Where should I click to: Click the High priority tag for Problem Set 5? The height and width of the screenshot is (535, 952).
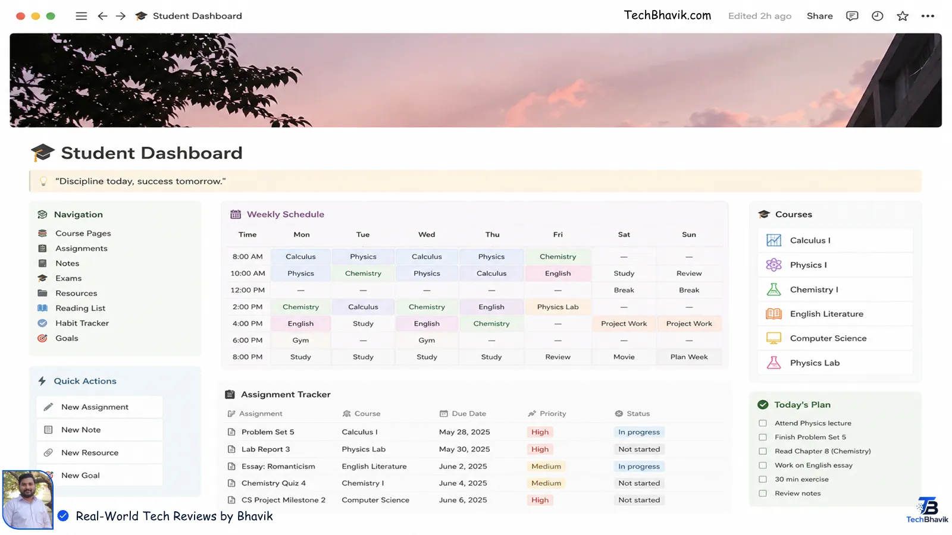(540, 432)
